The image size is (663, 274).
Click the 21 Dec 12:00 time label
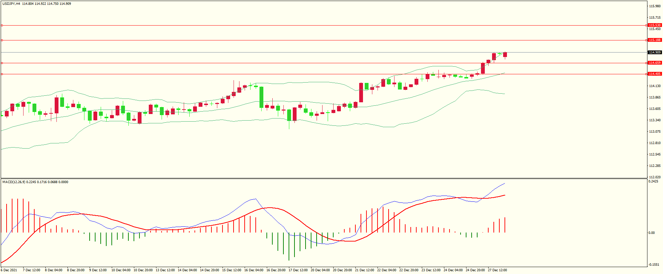(x=365, y=270)
